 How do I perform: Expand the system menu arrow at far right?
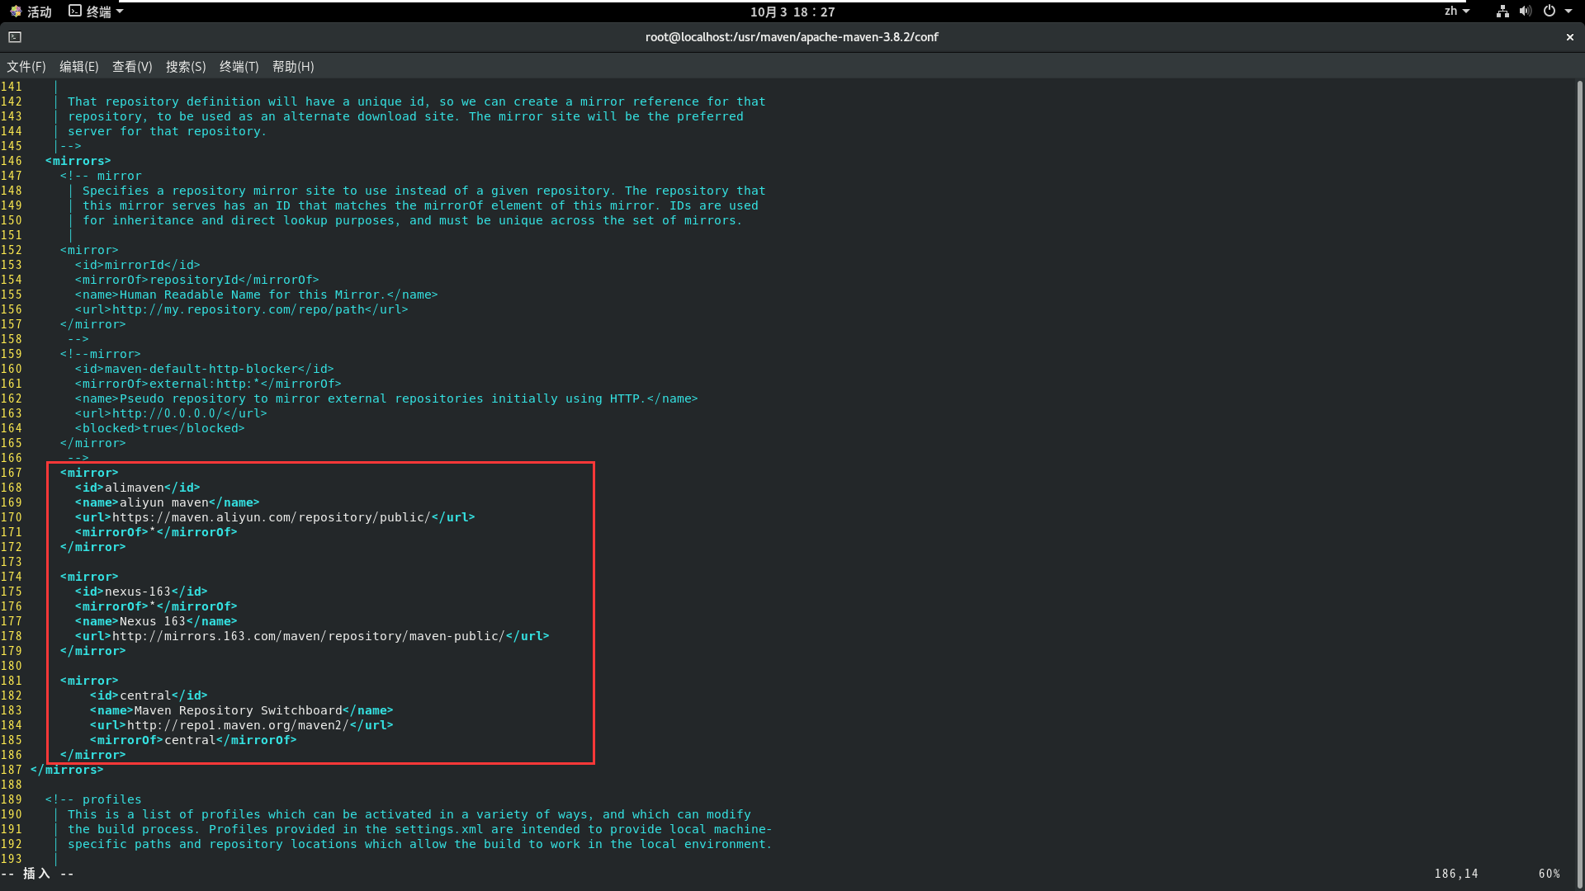(1568, 12)
